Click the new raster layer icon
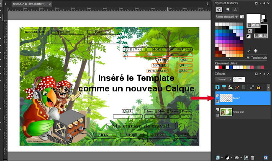The image size is (272, 161). pos(218,158)
